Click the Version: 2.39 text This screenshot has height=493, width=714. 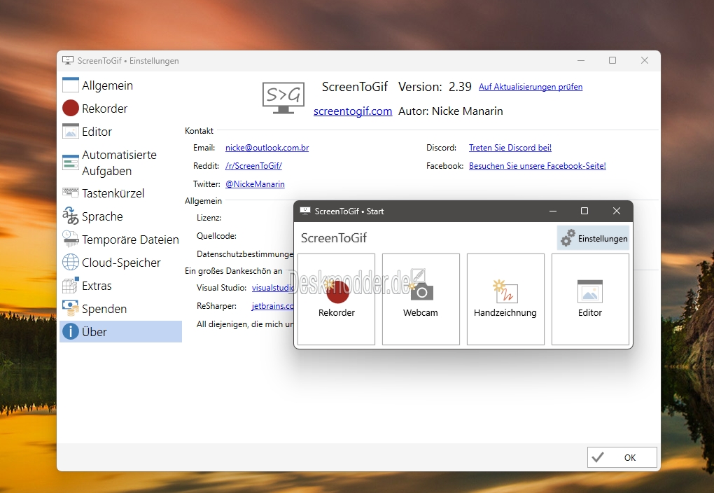[435, 87]
